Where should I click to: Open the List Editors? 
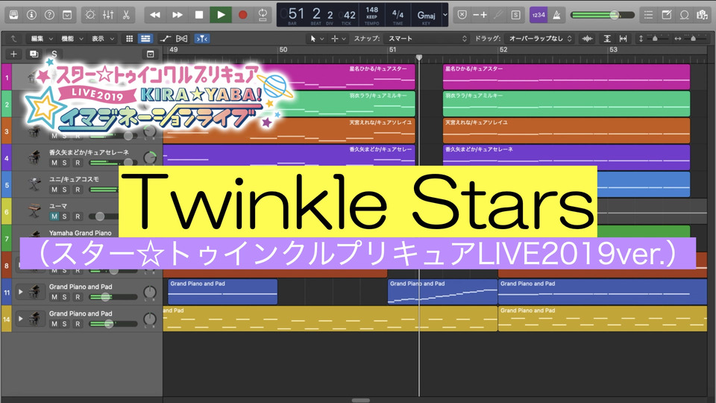click(x=648, y=15)
